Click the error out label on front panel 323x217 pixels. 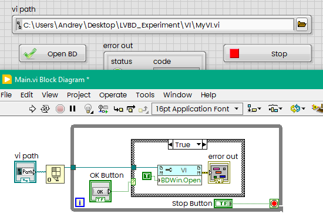pos(118,46)
